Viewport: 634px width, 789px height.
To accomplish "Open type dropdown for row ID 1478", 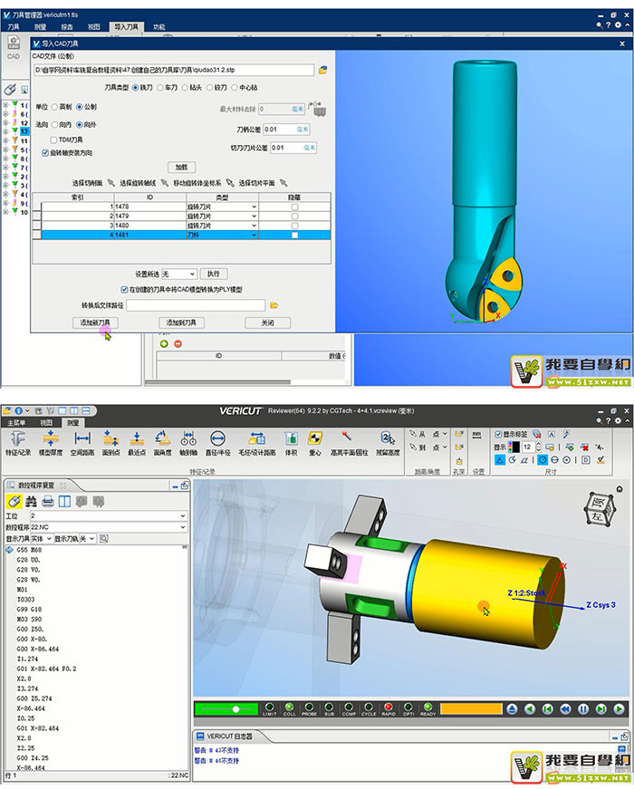I will pos(255,207).
